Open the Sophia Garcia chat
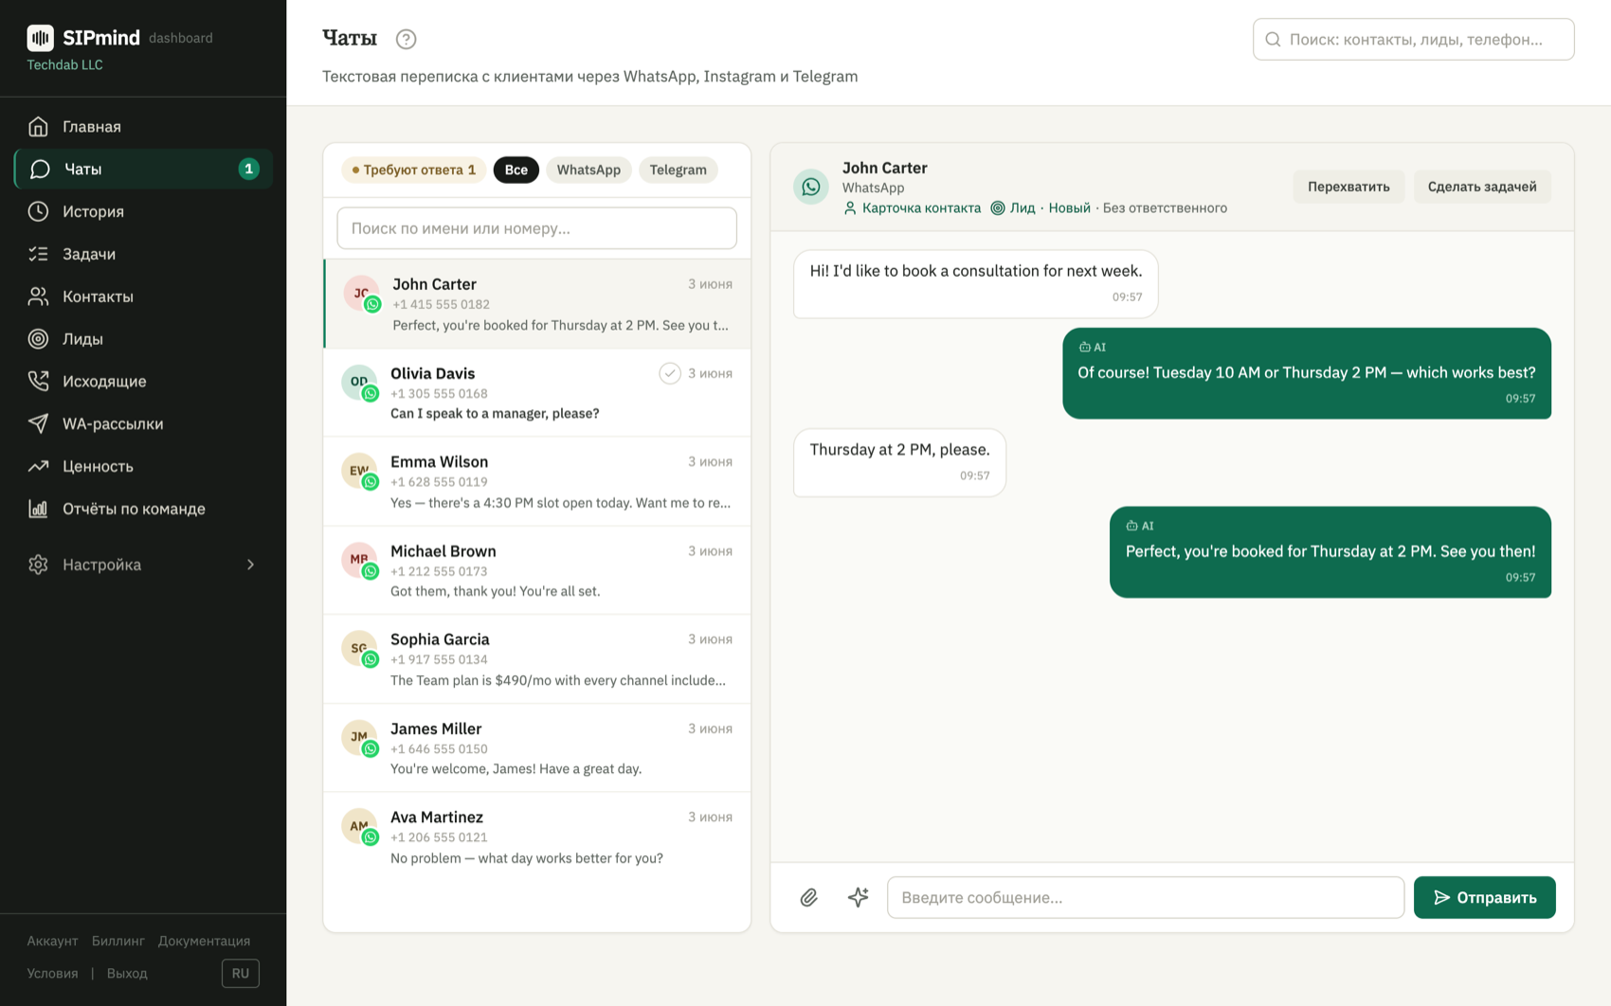Image resolution: width=1611 pixels, height=1006 pixels. (536, 658)
